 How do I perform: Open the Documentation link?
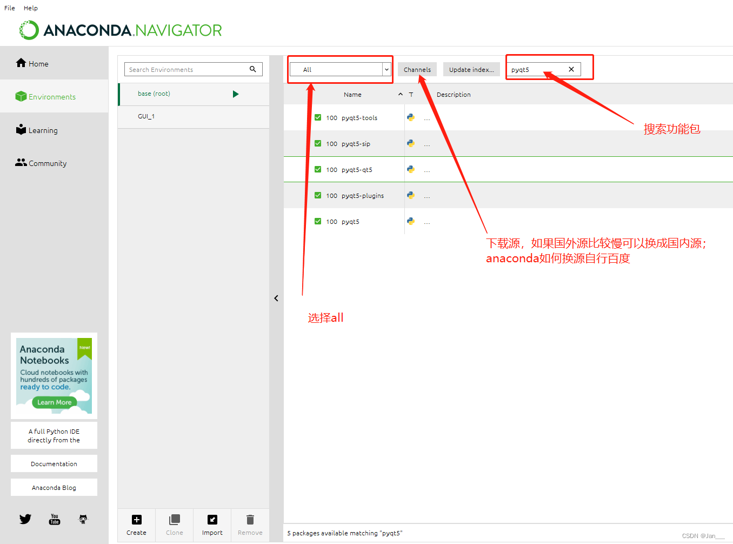54,463
